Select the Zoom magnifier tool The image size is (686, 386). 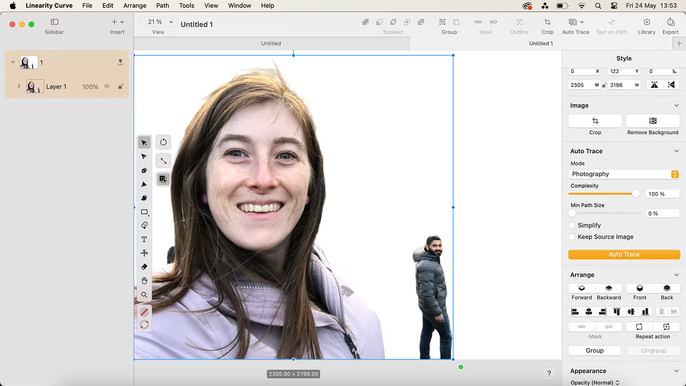pyautogui.click(x=144, y=295)
